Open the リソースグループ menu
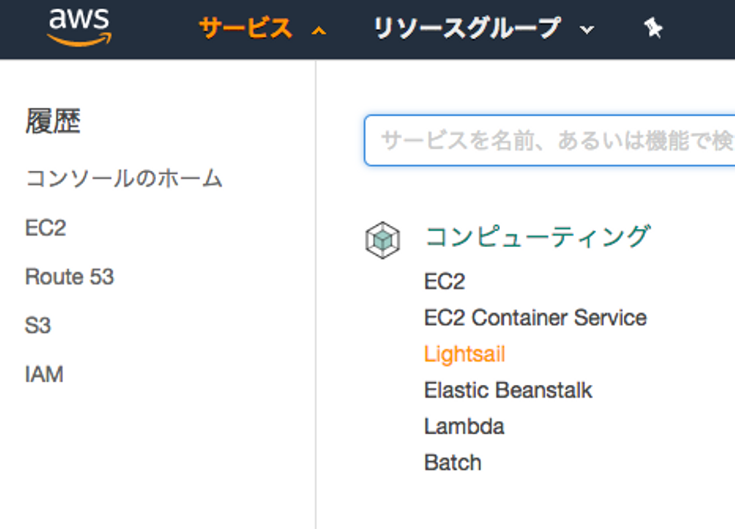 click(x=467, y=28)
